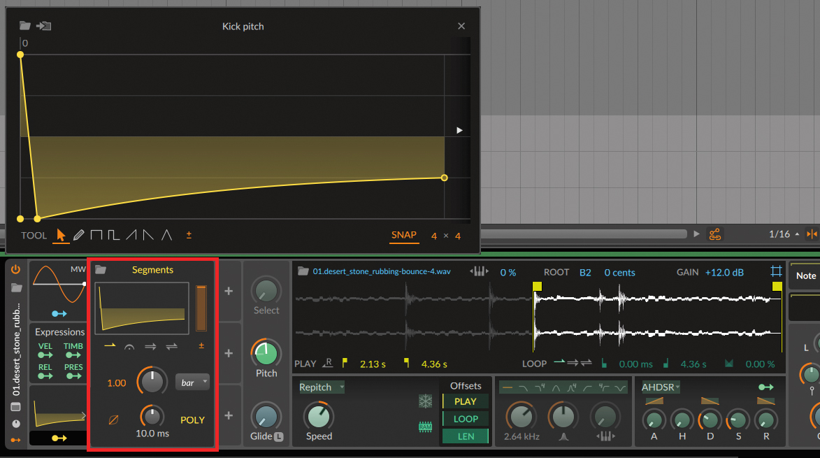
Task: Click the Speed knob
Action: [x=319, y=415]
